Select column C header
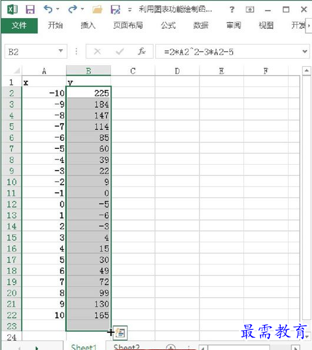The width and height of the screenshot is (312, 350). [133, 71]
